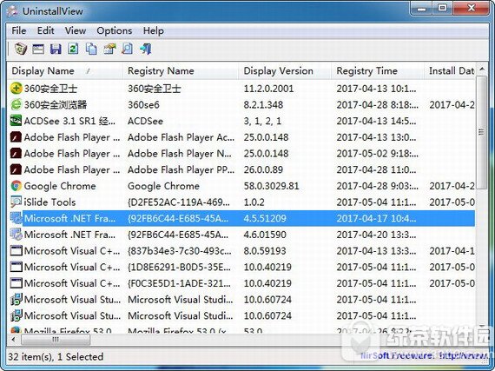Maximize the UninstallView window
Screen dimensions: 495x371
[x=443, y=8]
